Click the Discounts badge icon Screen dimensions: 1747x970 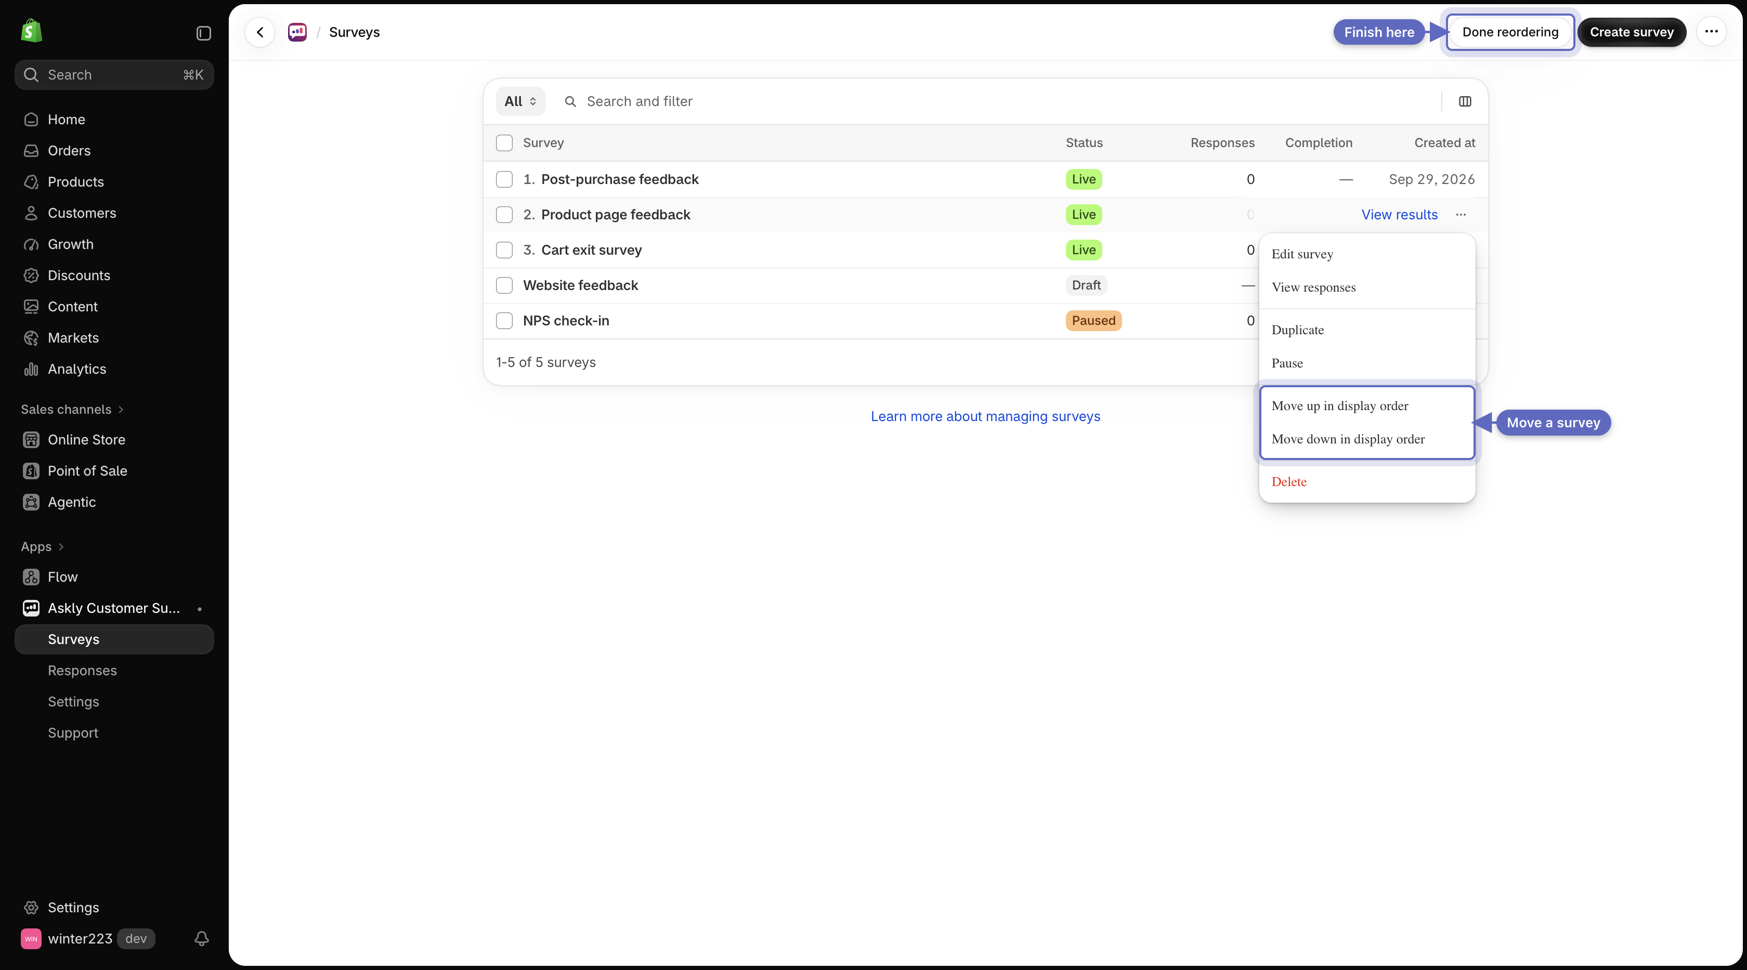point(31,275)
